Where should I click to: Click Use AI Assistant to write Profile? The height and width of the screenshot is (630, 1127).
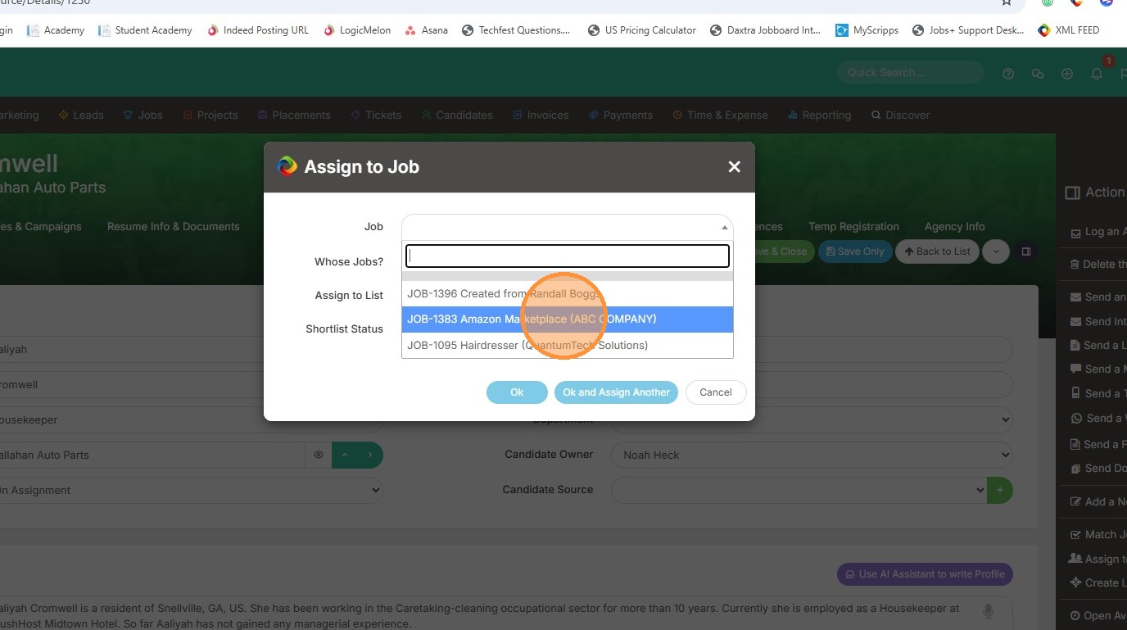tap(925, 574)
